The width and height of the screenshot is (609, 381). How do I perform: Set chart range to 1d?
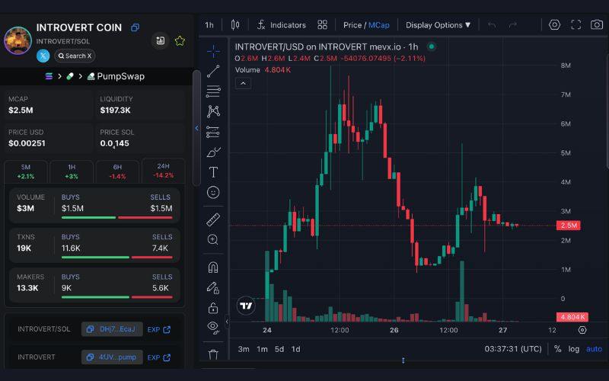point(296,349)
